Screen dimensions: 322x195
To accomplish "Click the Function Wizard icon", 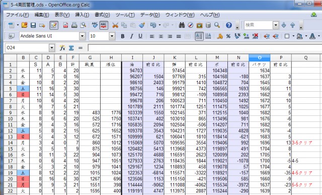I will 62,48.
